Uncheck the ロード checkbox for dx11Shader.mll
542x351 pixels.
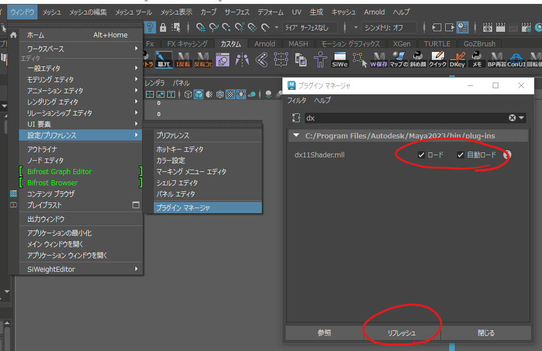click(422, 155)
